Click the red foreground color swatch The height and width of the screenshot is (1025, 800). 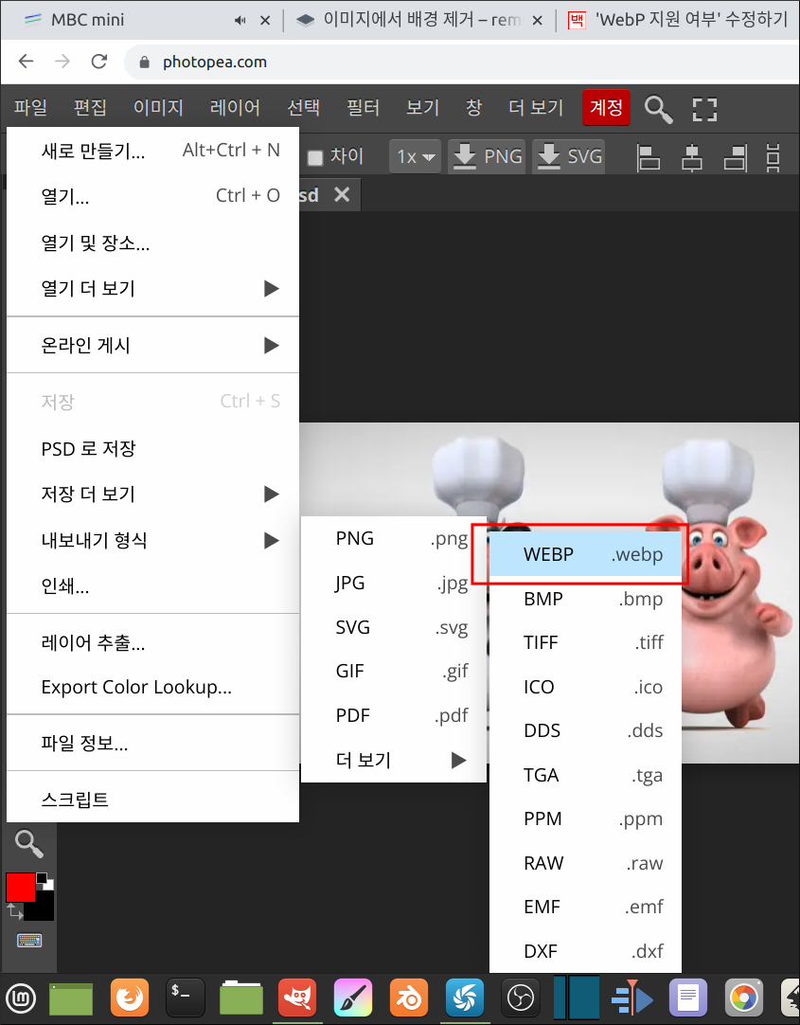click(x=20, y=888)
